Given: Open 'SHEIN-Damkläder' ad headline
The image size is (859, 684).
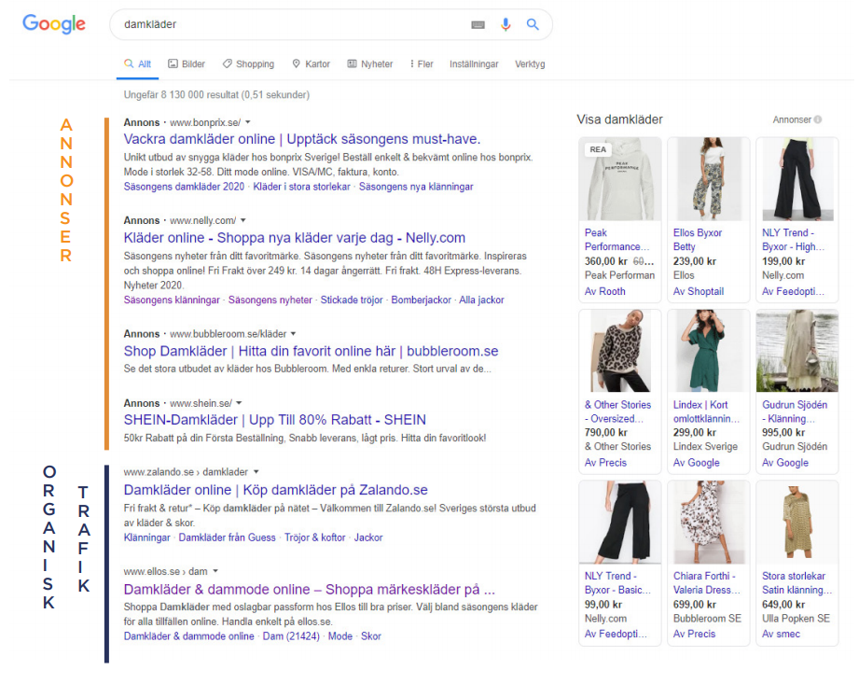Looking at the screenshot, I should (x=274, y=420).
